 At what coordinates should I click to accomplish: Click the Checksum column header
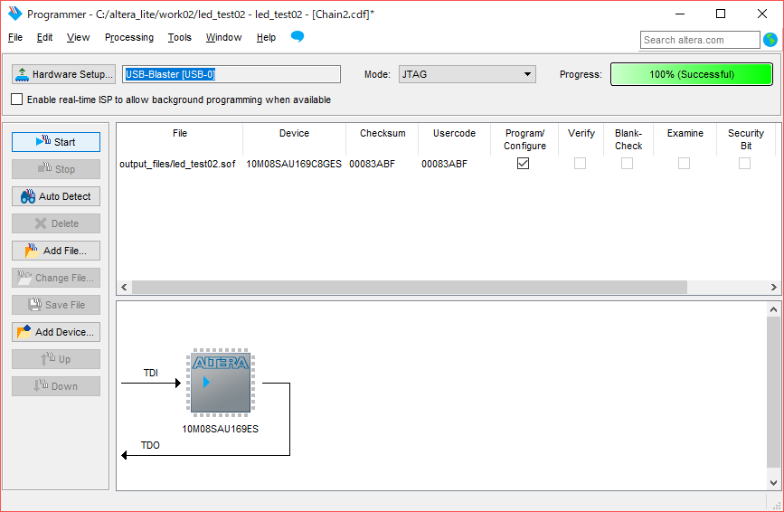tap(382, 133)
